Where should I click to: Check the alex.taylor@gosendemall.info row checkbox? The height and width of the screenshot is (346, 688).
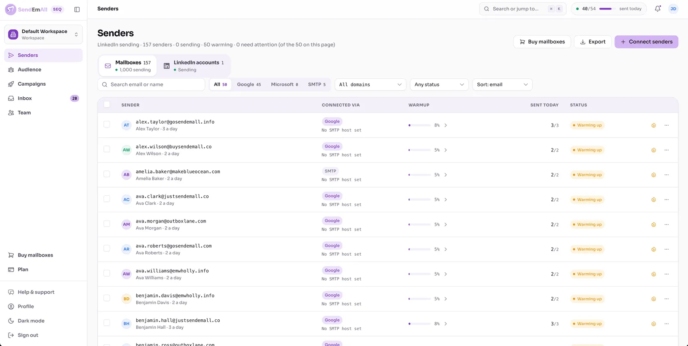[x=107, y=124]
